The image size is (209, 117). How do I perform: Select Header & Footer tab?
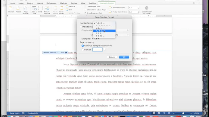tap(107, 3)
